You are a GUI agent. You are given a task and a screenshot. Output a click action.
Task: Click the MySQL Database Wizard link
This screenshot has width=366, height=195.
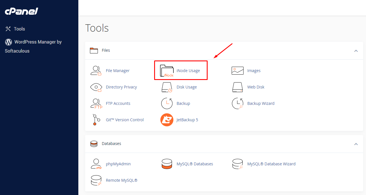[271, 164]
